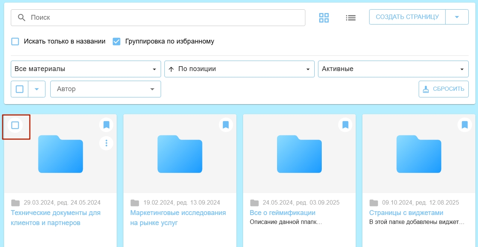
Task: Click into the Поиск search field
Action: (x=164, y=17)
